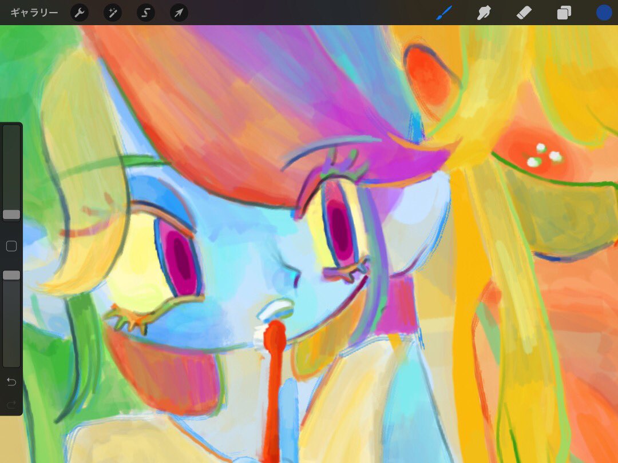Open the Actions wrench menu

pos(79,13)
